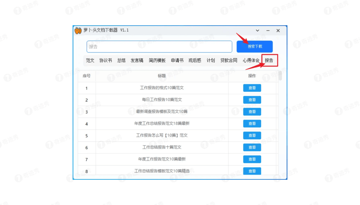The height and width of the screenshot is (205, 360).
Task: Click row number 7 cell
Action: (x=87, y=160)
